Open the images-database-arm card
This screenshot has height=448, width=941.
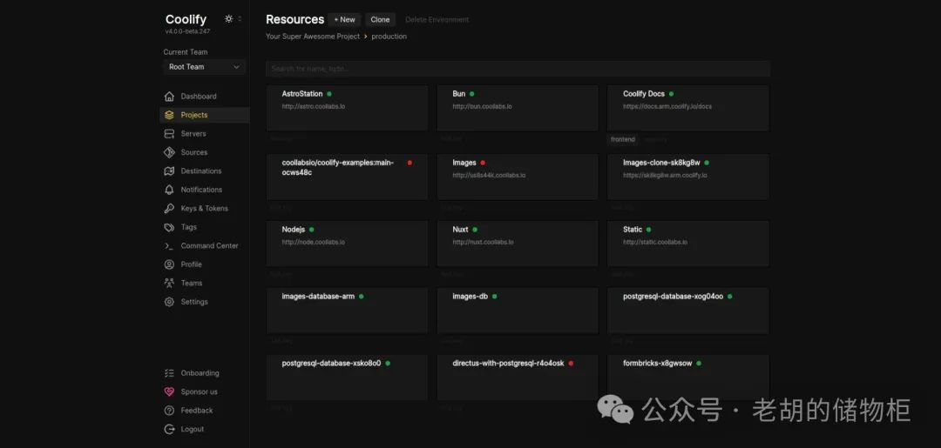click(x=347, y=311)
